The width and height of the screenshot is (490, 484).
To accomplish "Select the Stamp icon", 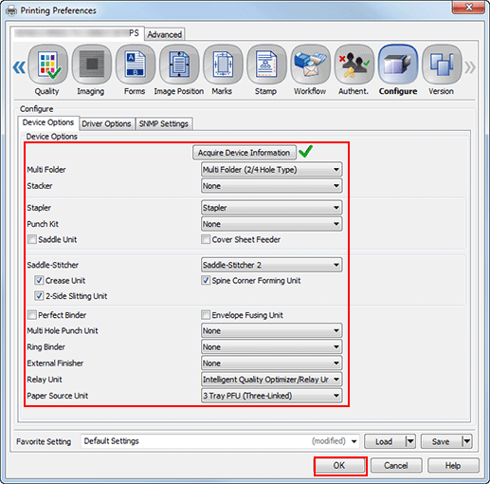I will [x=266, y=65].
